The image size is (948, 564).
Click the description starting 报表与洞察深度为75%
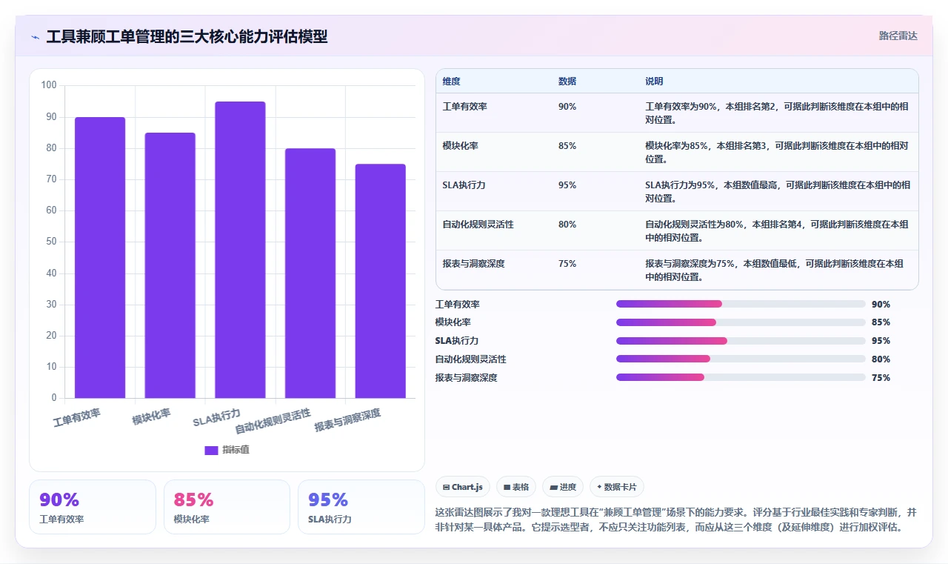tap(774, 270)
